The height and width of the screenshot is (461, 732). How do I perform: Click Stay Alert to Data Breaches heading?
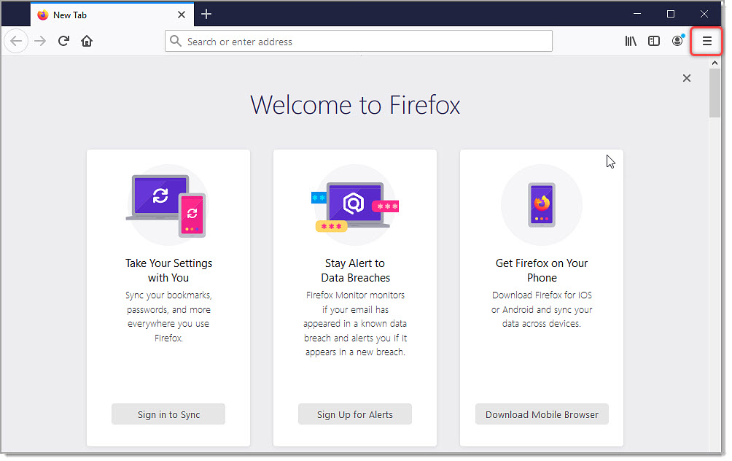click(x=355, y=271)
